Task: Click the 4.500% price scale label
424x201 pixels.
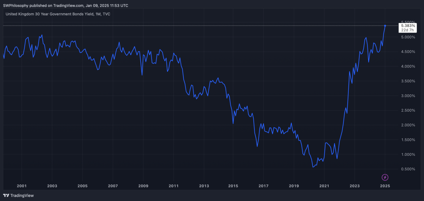Action: point(408,52)
